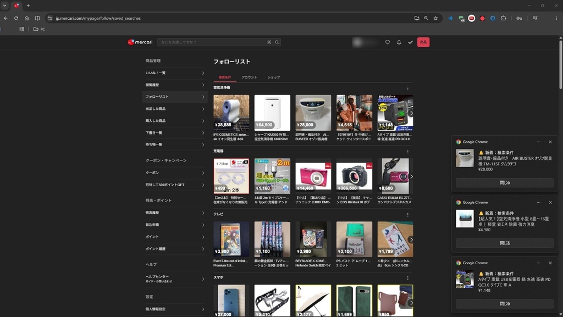This screenshot has height=317, width=563.
Task: Open クーポン in sidebar
Action: (175, 173)
